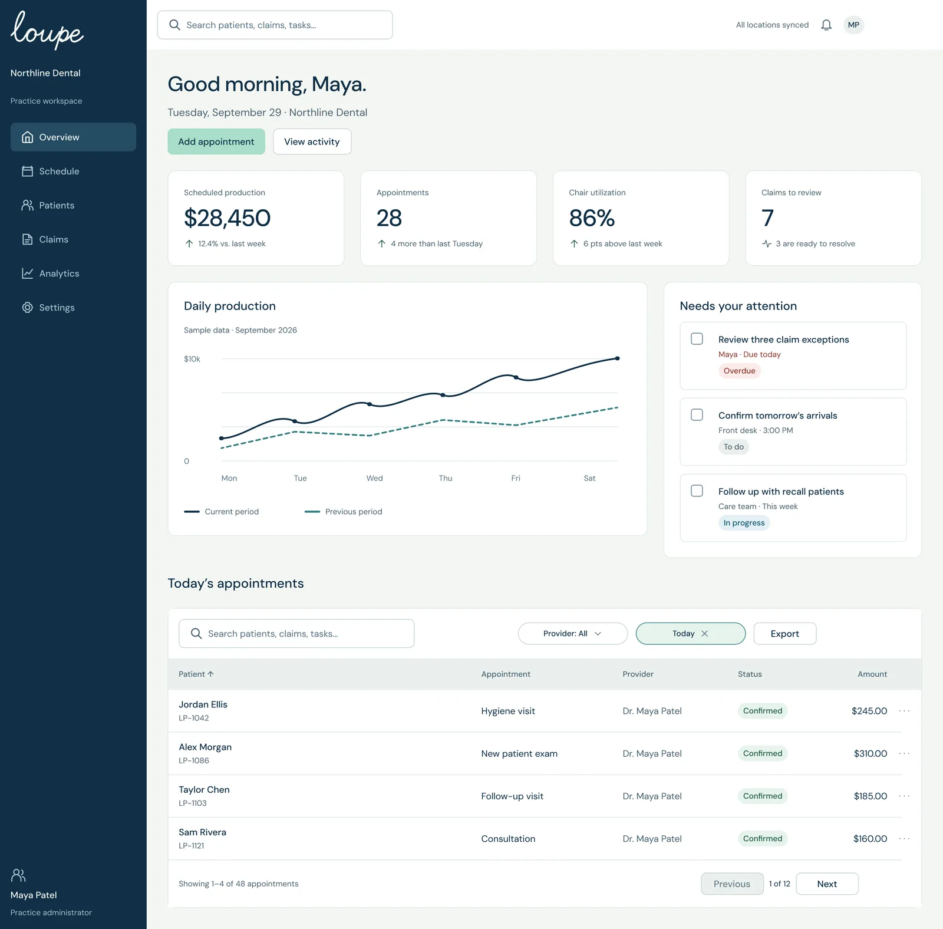Click the View activity button
This screenshot has width=943, height=929.
(x=312, y=141)
